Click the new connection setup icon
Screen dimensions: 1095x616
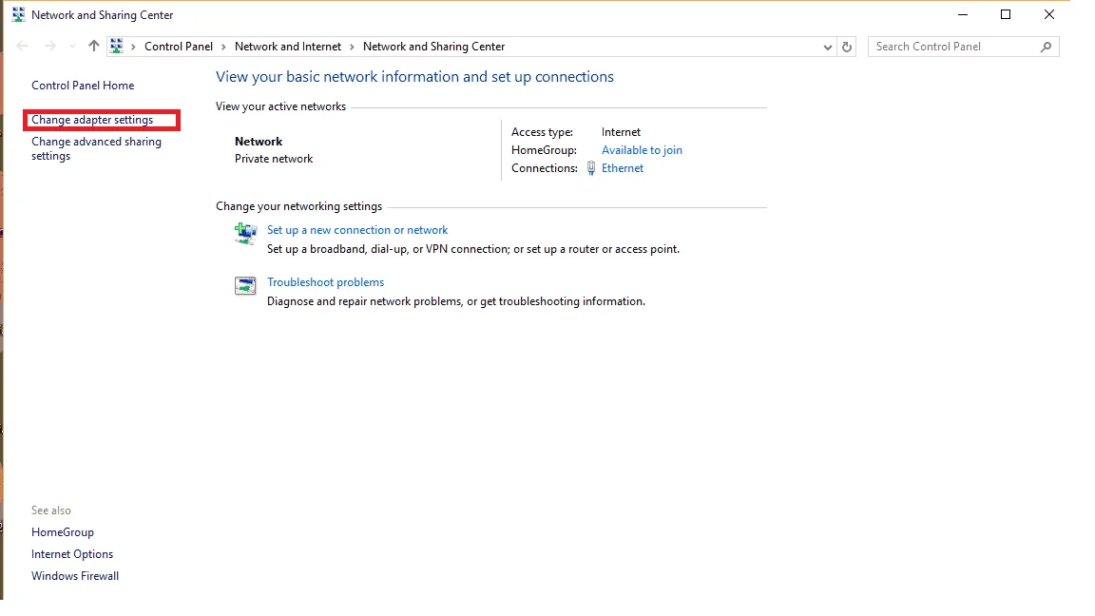click(x=245, y=233)
